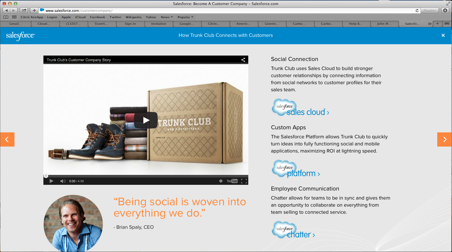452x252 pixels.
Task: Click the Reader button in the address bar
Action: point(430,10)
